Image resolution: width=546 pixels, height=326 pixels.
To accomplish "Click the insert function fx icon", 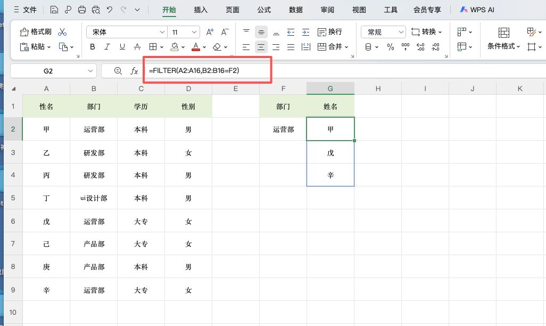I will coord(135,71).
